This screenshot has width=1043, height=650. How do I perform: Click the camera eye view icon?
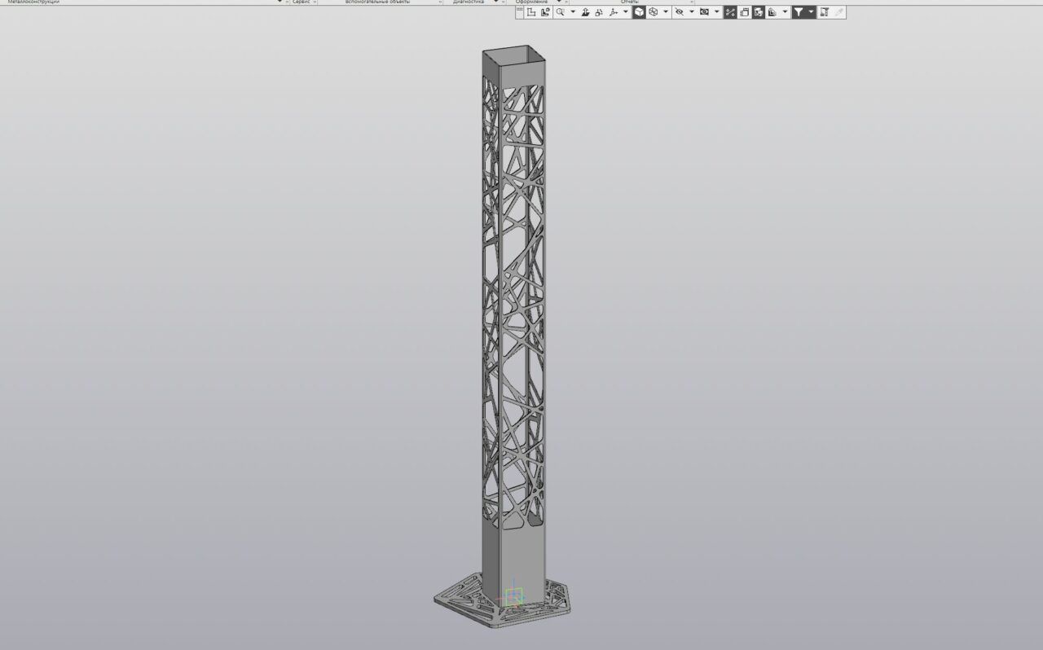[704, 12]
